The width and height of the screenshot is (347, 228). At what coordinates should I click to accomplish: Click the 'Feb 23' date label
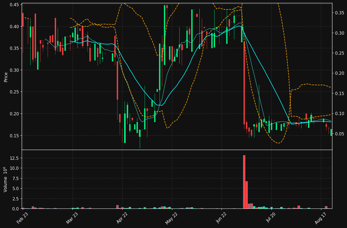pos(23,218)
